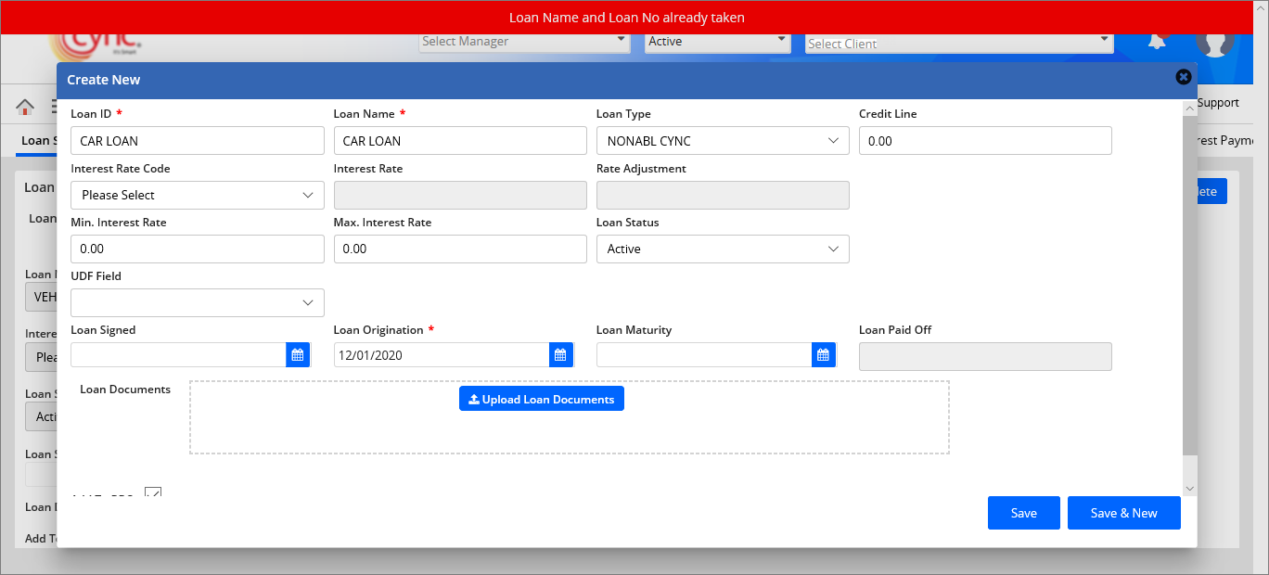The image size is (1269, 575).
Task: Click the Save button
Action: tap(1023, 513)
